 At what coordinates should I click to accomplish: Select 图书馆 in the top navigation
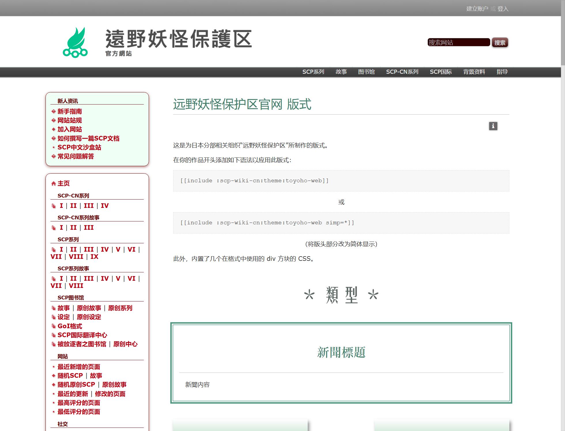(366, 72)
